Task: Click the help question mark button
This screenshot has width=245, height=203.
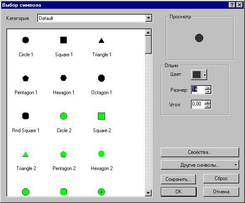Action: tap(232, 5)
